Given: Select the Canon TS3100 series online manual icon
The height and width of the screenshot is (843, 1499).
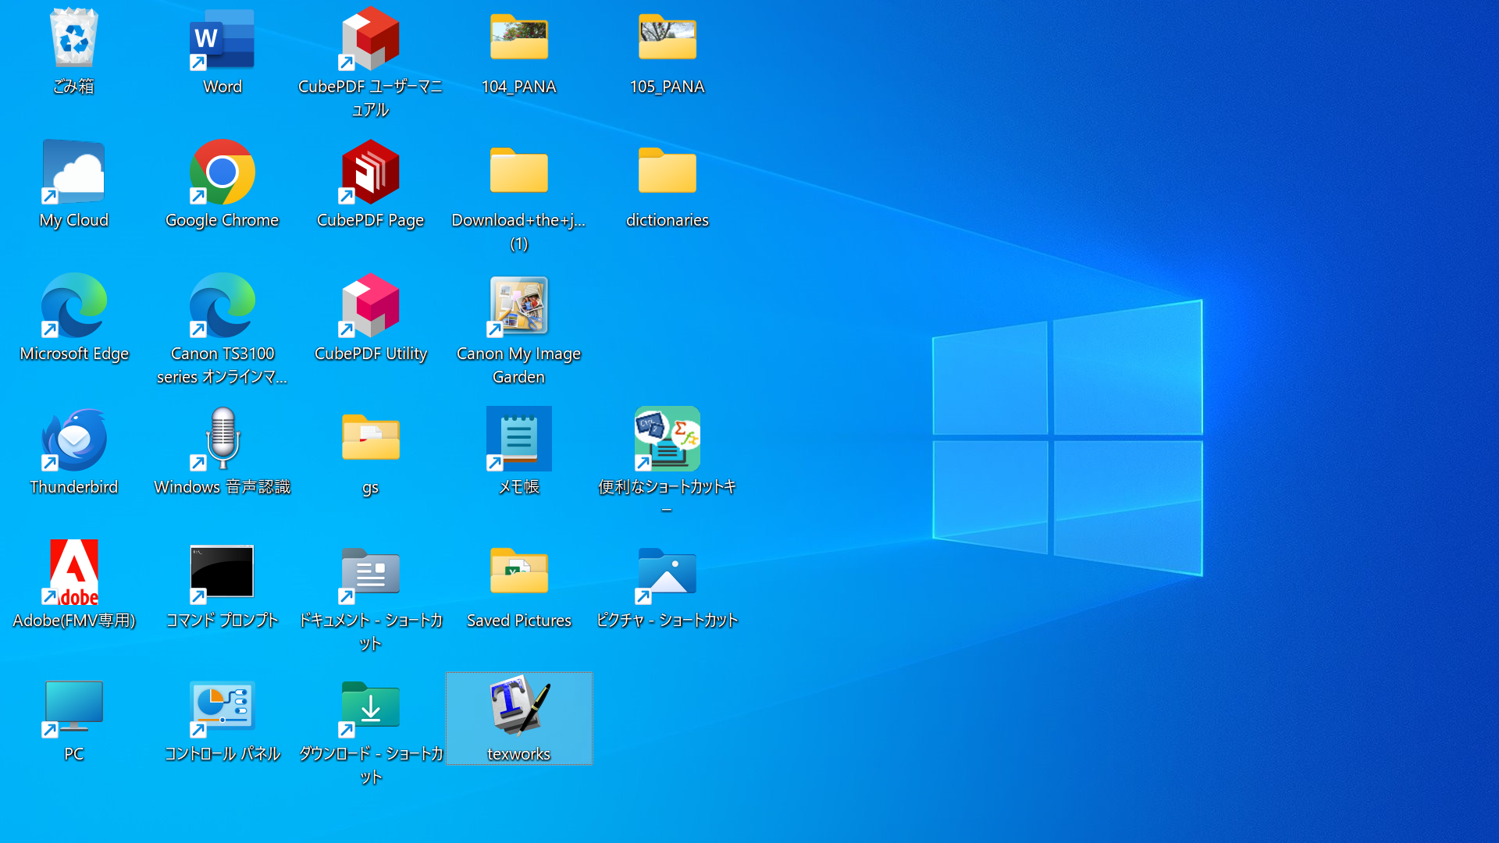Looking at the screenshot, I should click(x=222, y=305).
